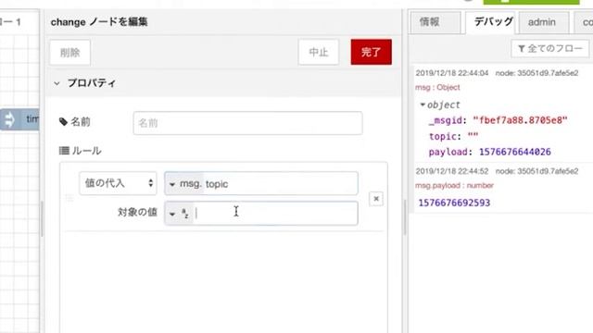Click the 削除 delete button

[70, 53]
